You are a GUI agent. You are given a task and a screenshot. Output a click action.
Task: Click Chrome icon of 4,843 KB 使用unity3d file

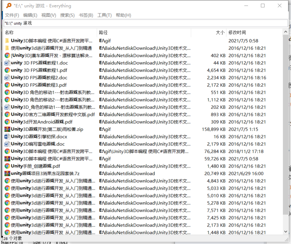7,181
